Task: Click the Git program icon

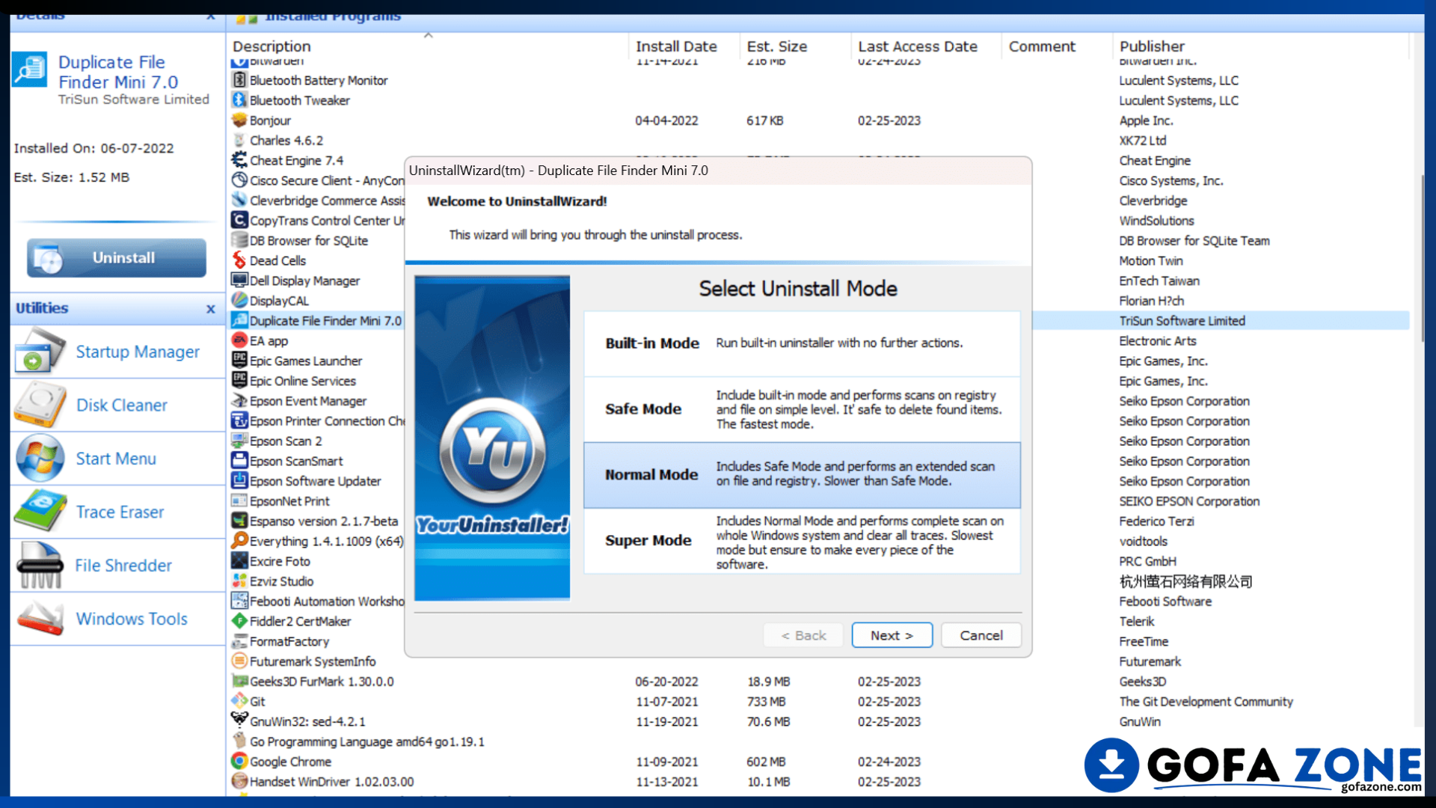Action: tap(239, 701)
